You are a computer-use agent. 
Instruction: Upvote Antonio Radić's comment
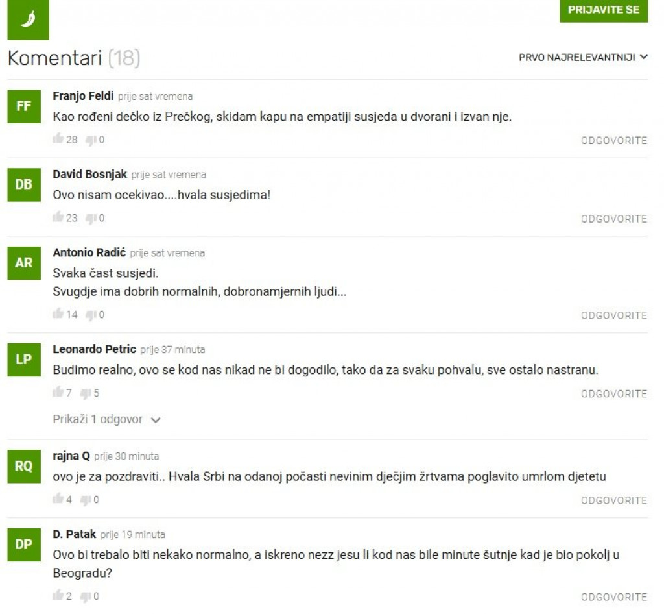[58, 313]
